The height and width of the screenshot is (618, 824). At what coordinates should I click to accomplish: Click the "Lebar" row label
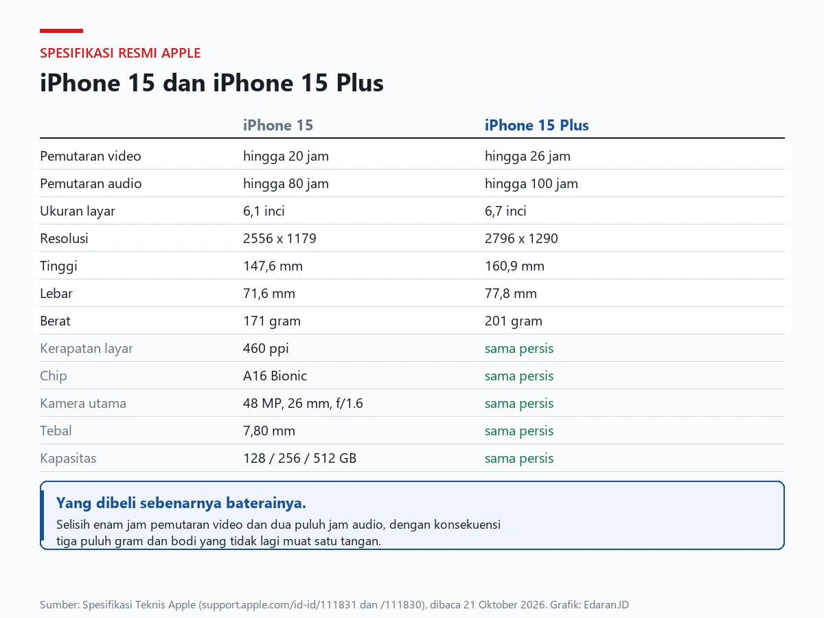pyautogui.click(x=56, y=293)
